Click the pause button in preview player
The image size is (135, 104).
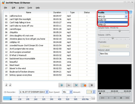click(x=115, y=98)
